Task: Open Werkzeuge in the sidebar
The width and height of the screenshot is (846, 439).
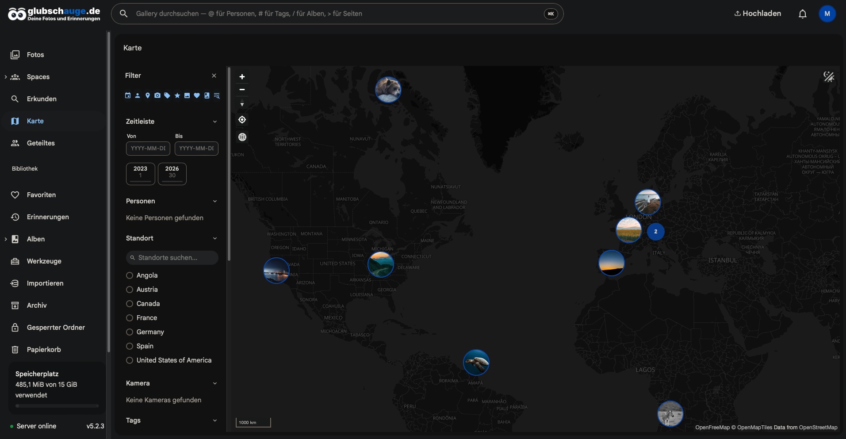Action: click(x=54, y=261)
